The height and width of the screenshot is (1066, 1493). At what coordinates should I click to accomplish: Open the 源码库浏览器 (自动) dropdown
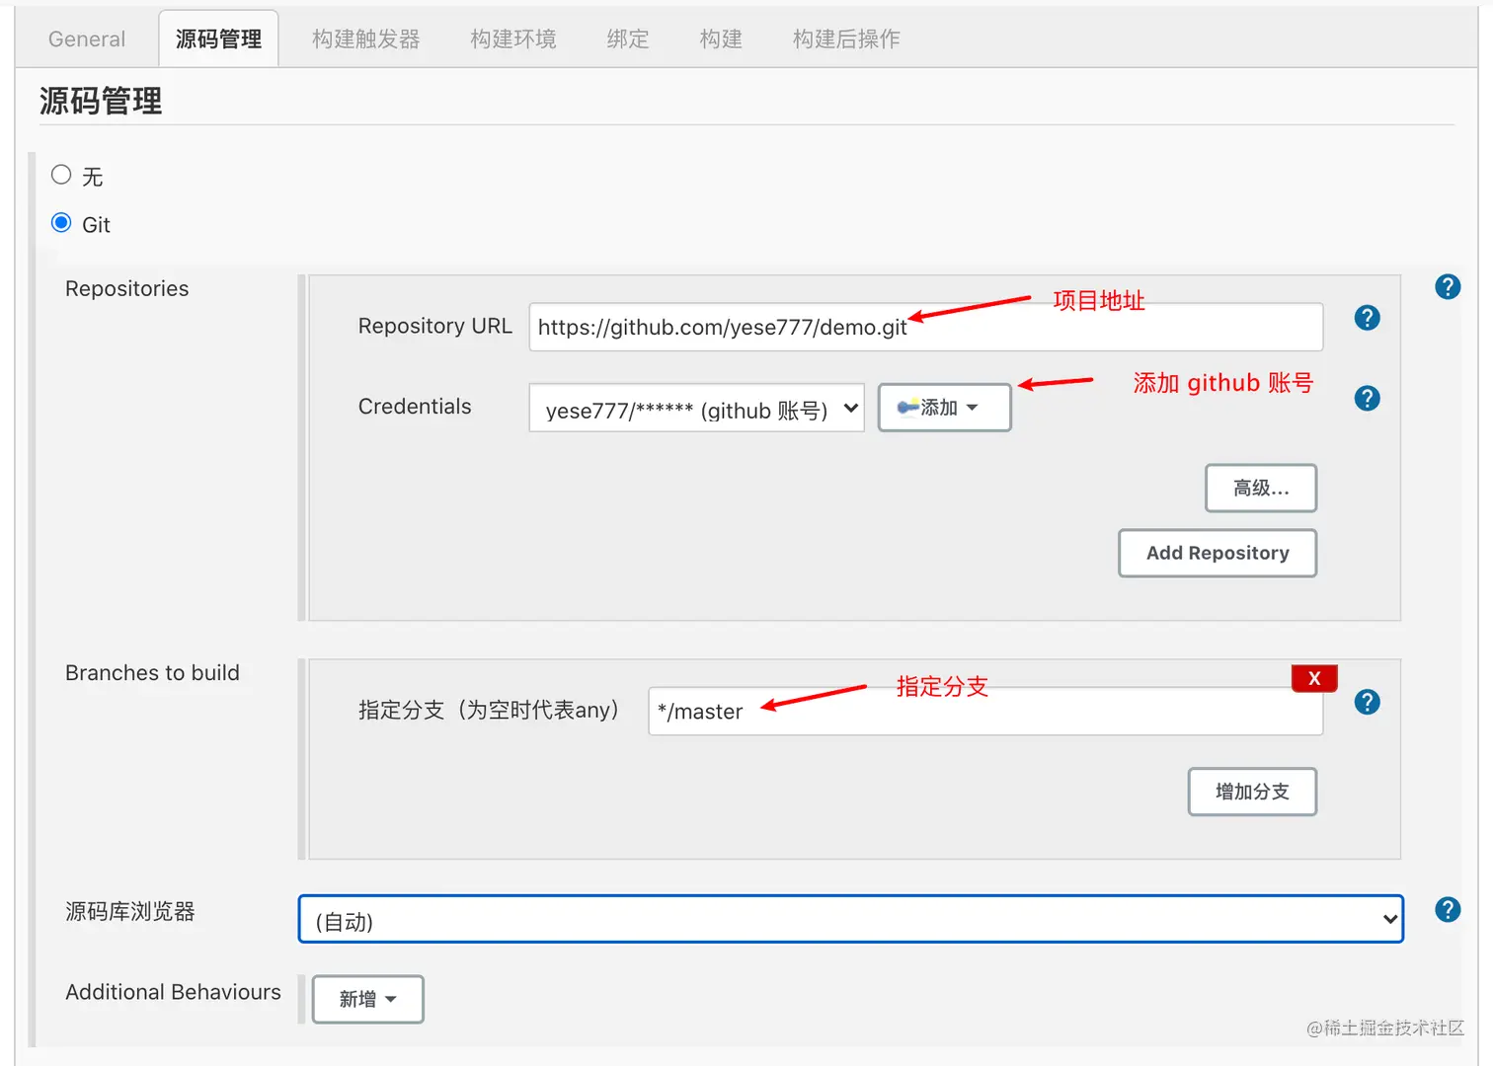[850, 919]
